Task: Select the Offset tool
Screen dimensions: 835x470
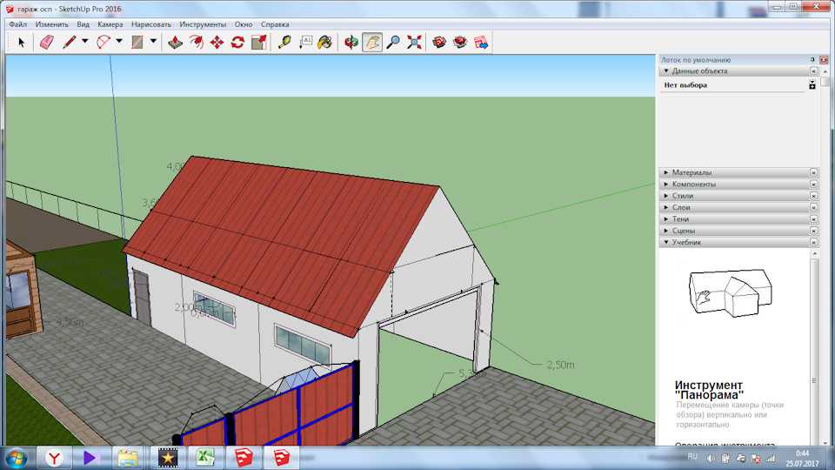Action: [x=197, y=42]
